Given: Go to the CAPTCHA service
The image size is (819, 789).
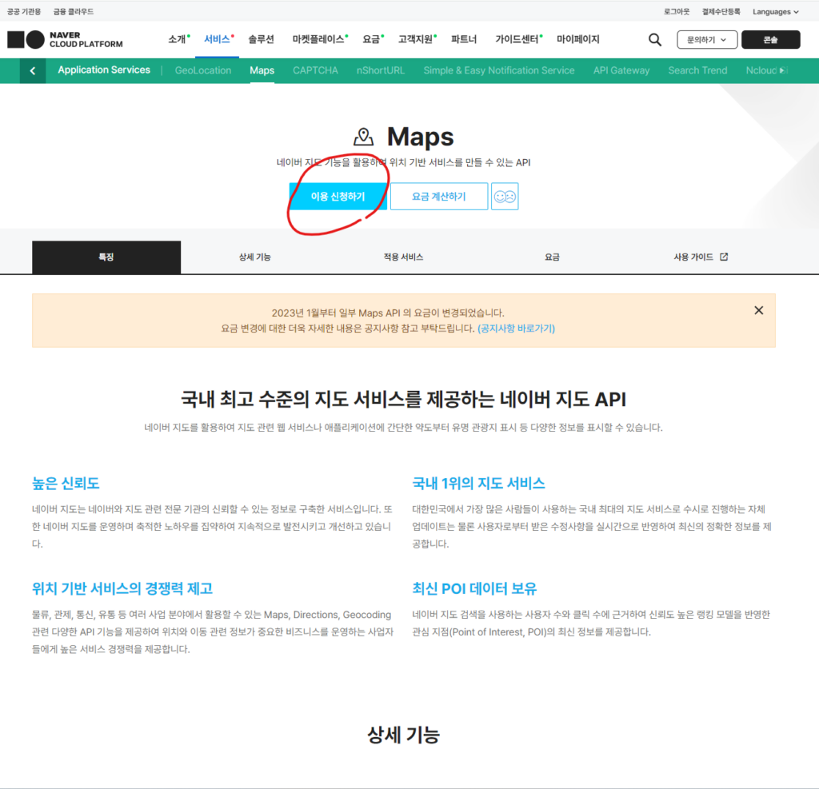Looking at the screenshot, I should click(x=315, y=70).
